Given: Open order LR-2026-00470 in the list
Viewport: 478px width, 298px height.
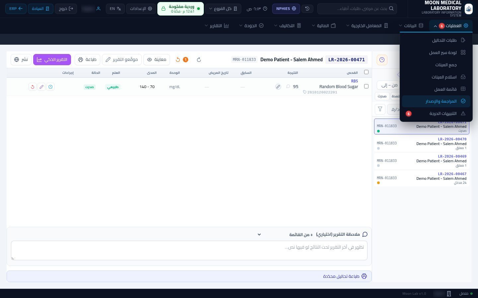Looking at the screenshot, I should point(422,144).
